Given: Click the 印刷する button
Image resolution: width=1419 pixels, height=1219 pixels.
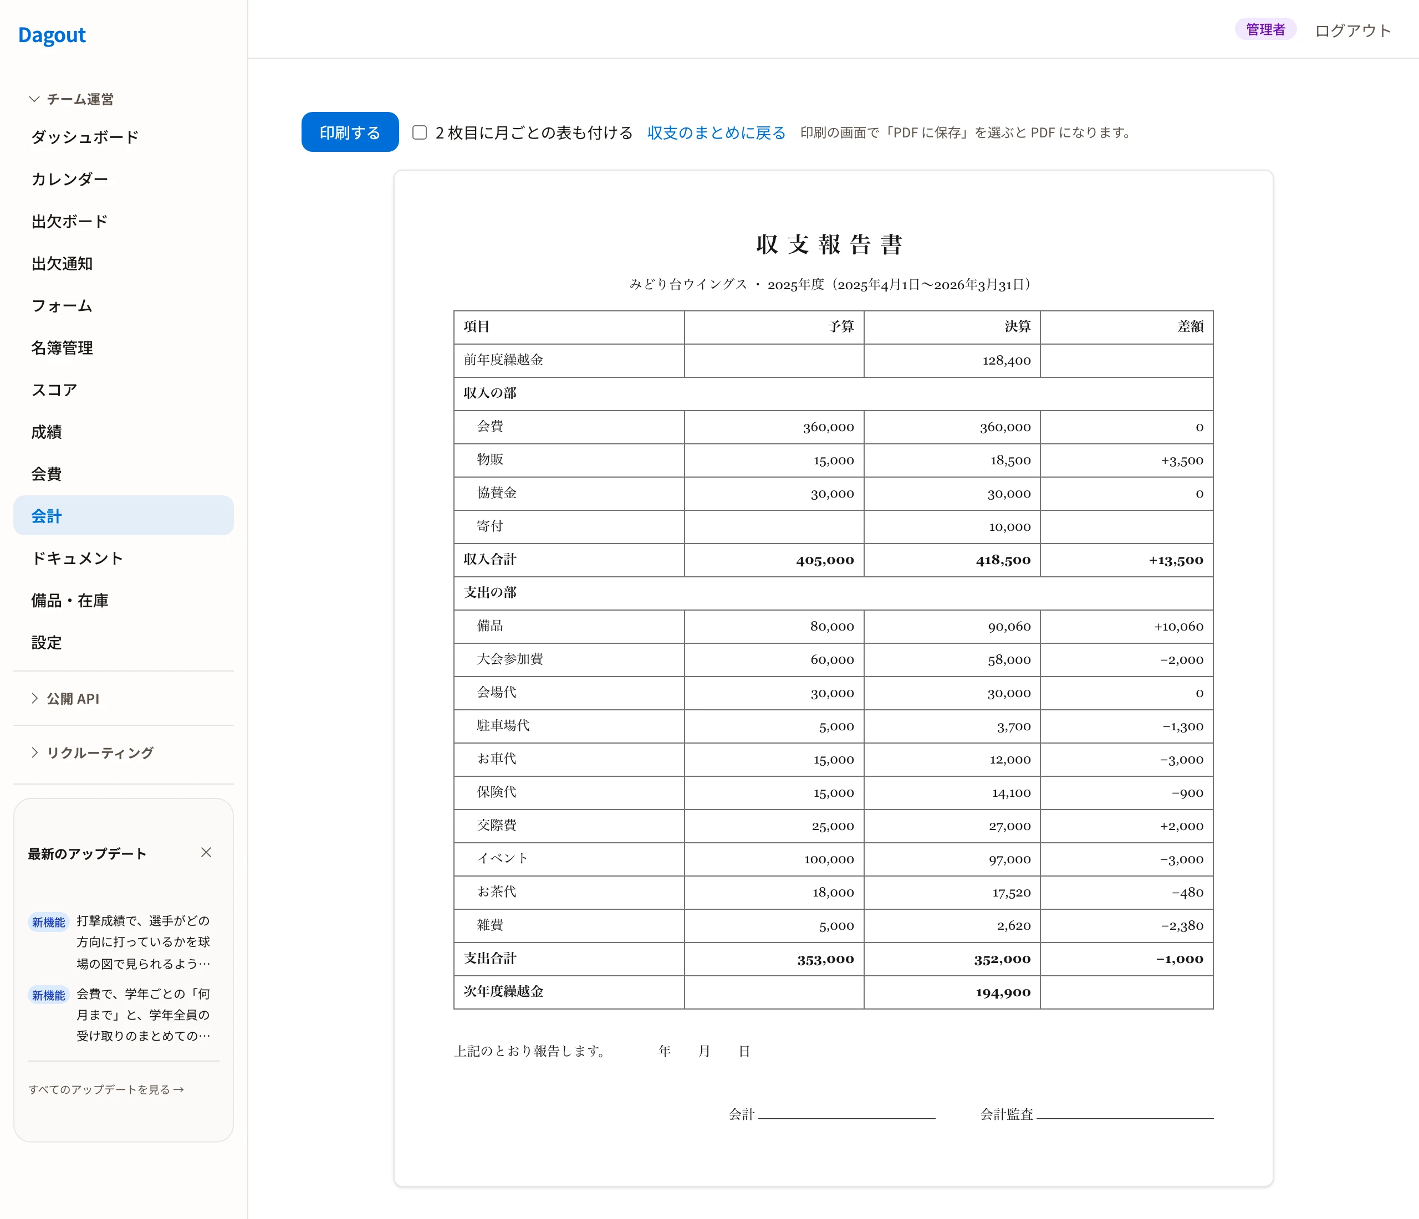Looking at the screenshot, I should click(350, 132).
